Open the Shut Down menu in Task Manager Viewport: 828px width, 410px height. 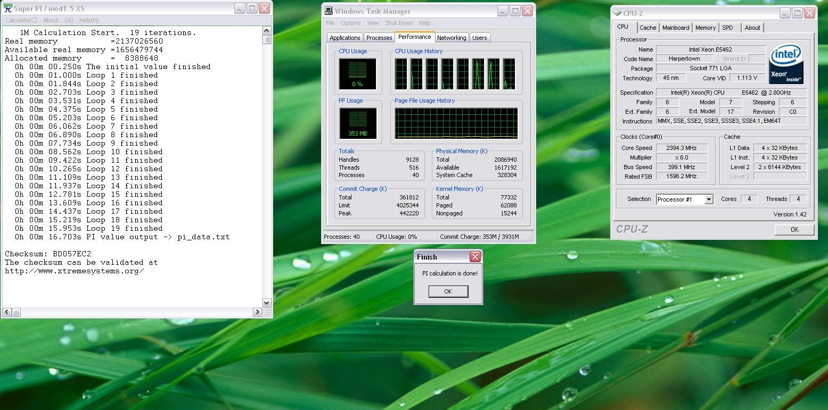point(399,23)
